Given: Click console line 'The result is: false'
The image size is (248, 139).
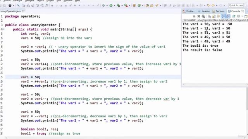Looking at the screenshot, I should coord(202,50).
